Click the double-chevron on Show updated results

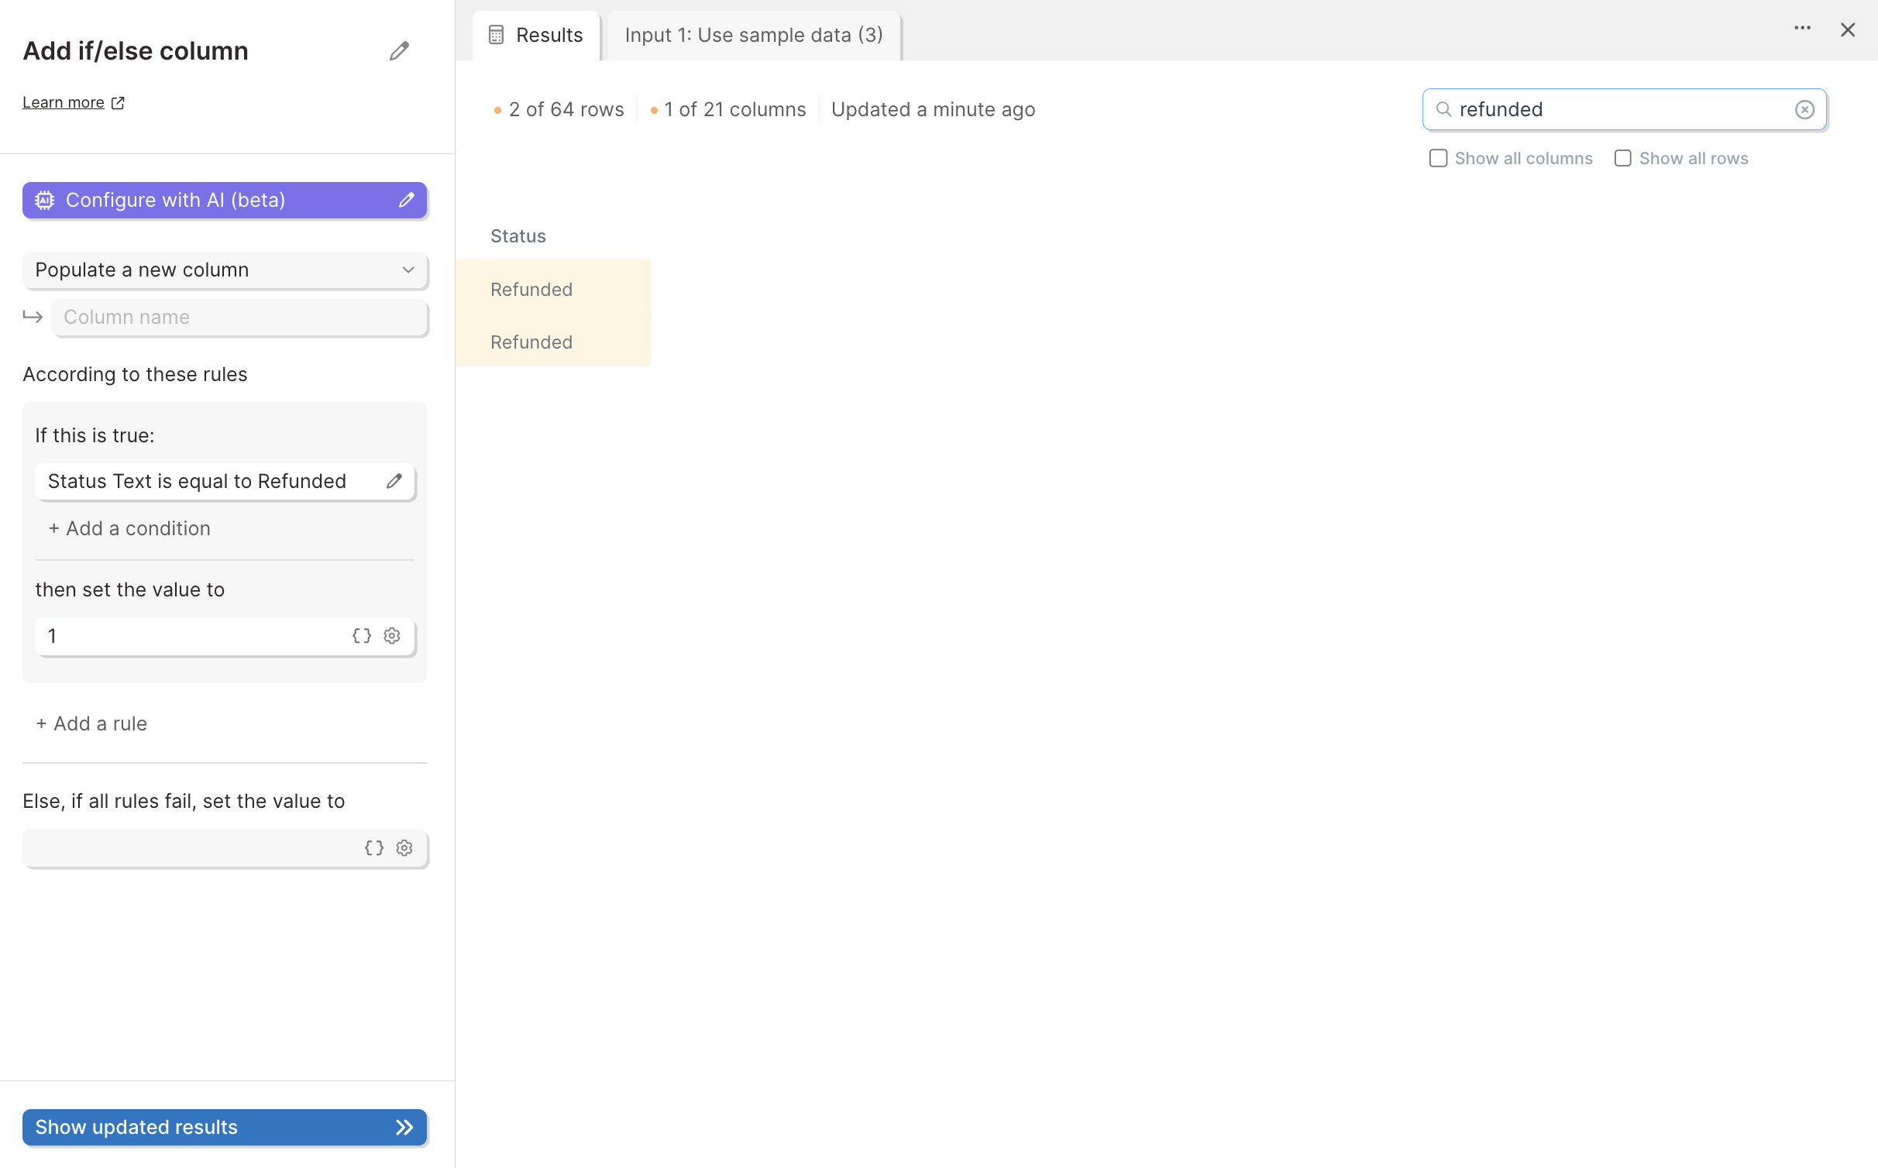pos(404,1127)
